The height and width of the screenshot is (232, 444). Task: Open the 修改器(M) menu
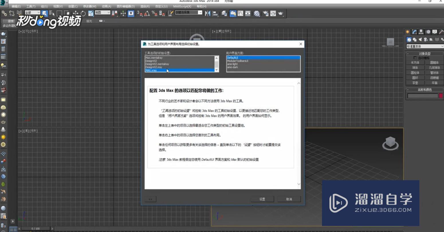pos(90,6)
